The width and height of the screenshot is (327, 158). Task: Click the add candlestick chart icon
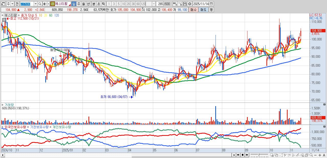(x=175, y=4)
